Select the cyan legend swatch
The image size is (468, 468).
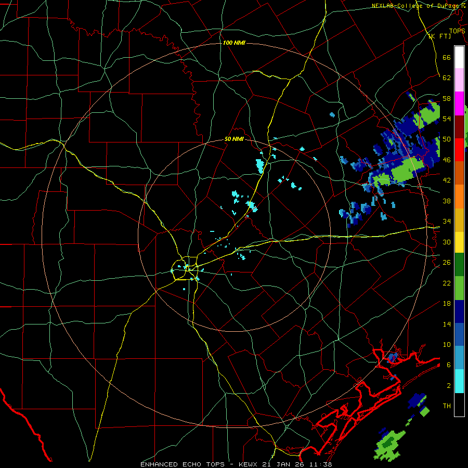click(x=459, y=381)
